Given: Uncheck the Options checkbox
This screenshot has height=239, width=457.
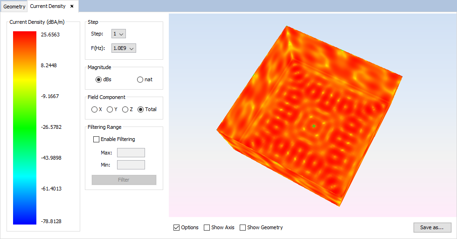Looking at the screenshot, I should click(176, 228).
